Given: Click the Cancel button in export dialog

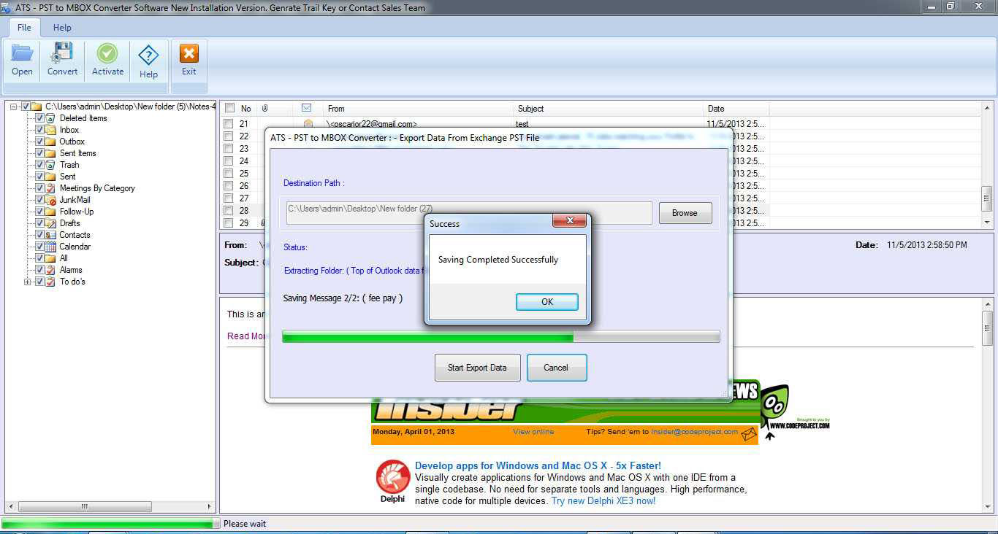Looking at the screenshot, I should [x=556, y=368].
